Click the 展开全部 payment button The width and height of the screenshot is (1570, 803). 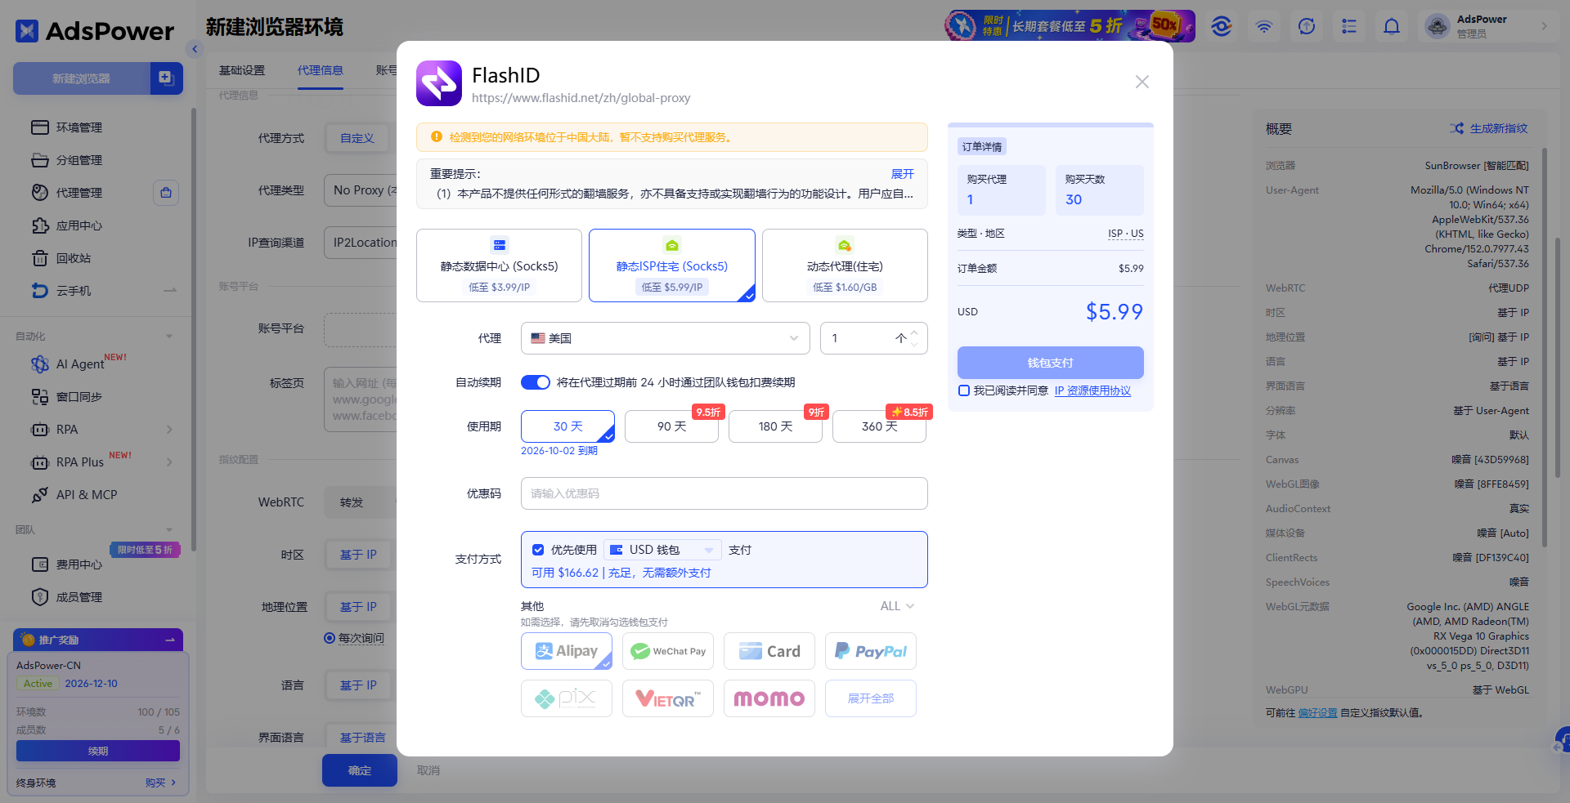pyautogui.click(x=871, y=698)
